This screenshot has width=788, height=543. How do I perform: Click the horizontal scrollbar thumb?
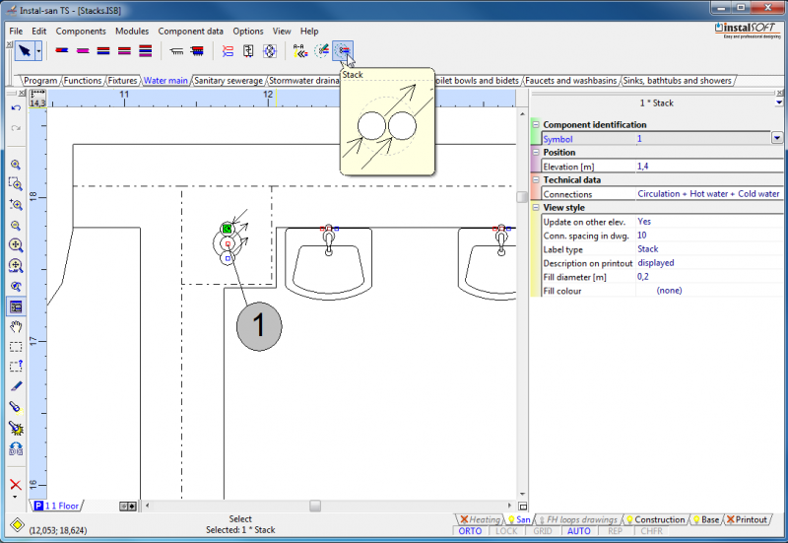315,506
